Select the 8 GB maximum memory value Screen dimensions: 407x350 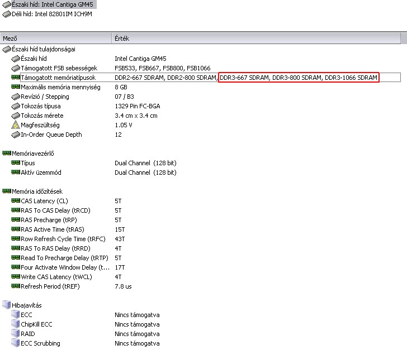(x=121, y=87)
